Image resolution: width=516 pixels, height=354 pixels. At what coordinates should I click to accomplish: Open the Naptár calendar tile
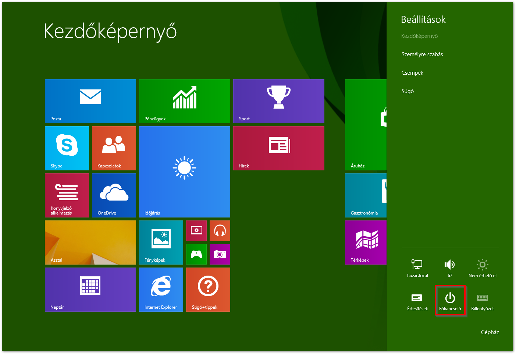click(x=90, y=289)
